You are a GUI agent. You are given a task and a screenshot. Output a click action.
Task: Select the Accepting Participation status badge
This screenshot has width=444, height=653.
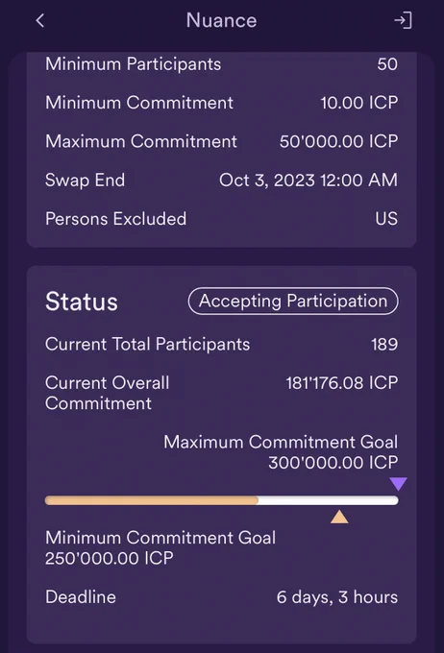pyautogui.click(x=293, y=302)
